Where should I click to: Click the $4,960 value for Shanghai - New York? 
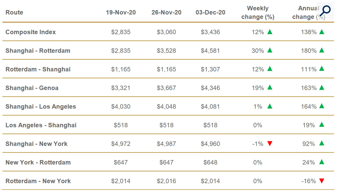coord(210,144)
